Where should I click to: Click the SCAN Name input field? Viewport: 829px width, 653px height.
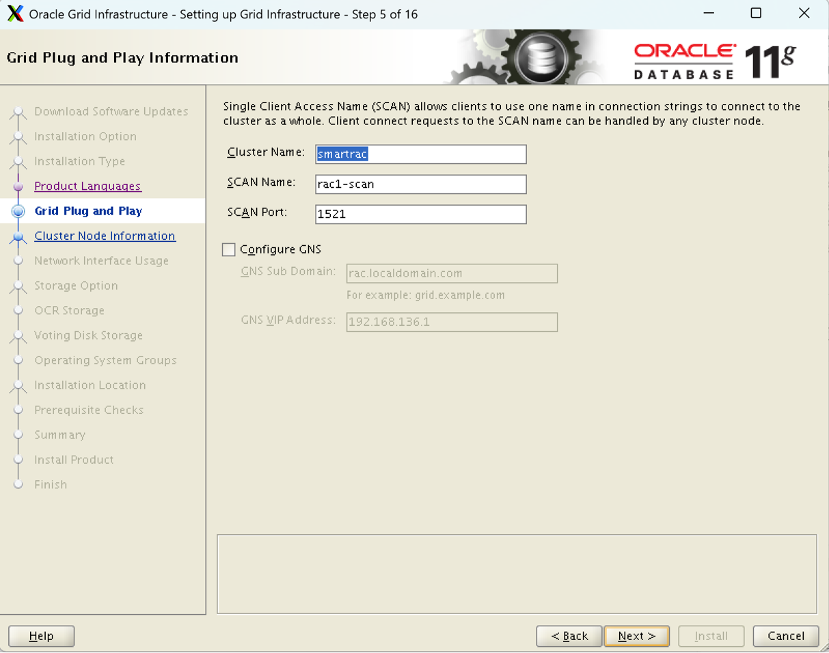[x=421, y=184]
